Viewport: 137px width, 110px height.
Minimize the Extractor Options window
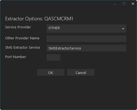pos(115,4)
